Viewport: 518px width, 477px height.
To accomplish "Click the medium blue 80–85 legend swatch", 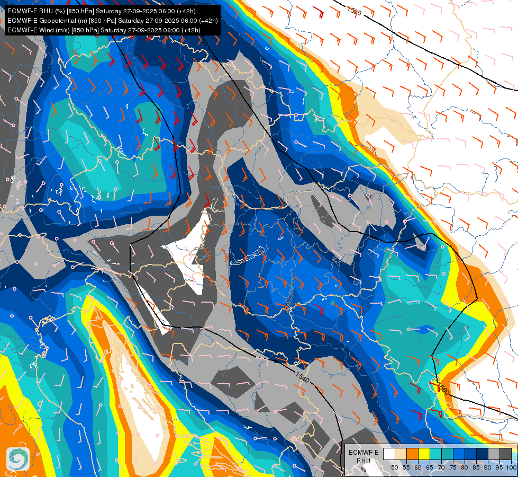I will click(x=470, y=454).
